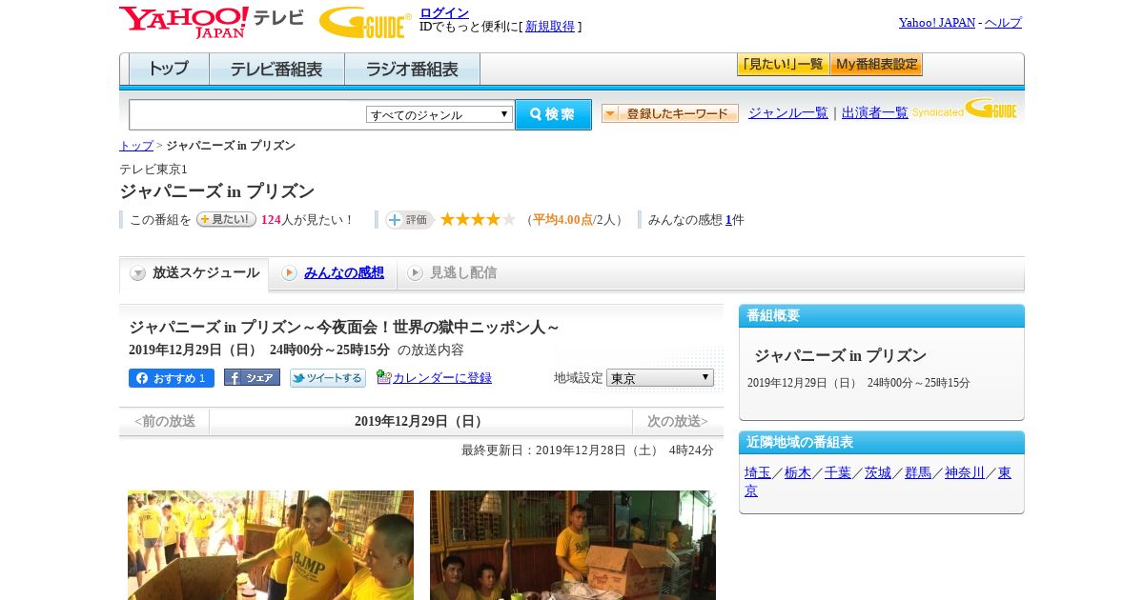1144x600 pixels.
Task: Open 東京 regional schedule link
Action: point(1005,472)
